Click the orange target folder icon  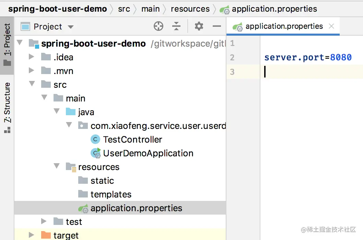[x=46, y=235]
